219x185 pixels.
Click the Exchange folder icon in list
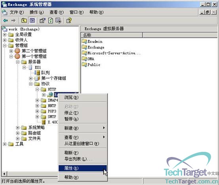click(x=84, y=47)
